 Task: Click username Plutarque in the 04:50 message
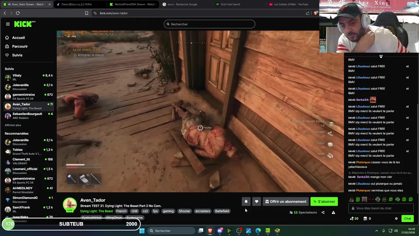click(x=363, y=190)
